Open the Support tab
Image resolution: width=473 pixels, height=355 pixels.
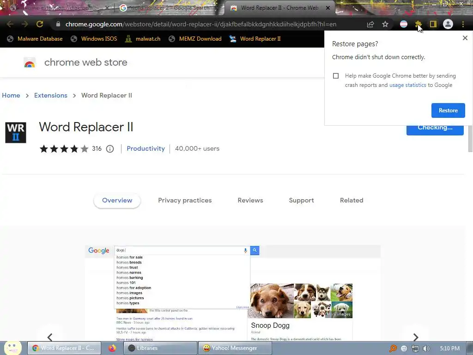tap(301, 201)
